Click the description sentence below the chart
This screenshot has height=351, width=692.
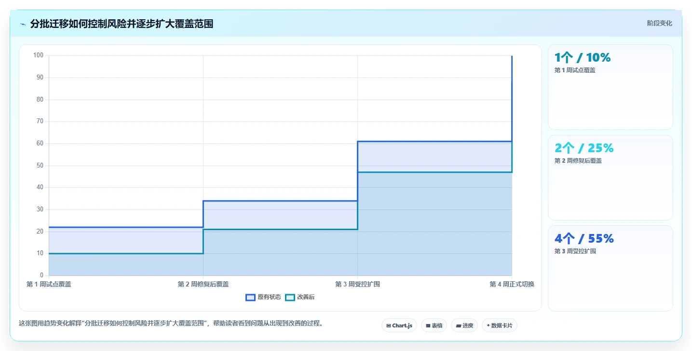coord(171,324)
